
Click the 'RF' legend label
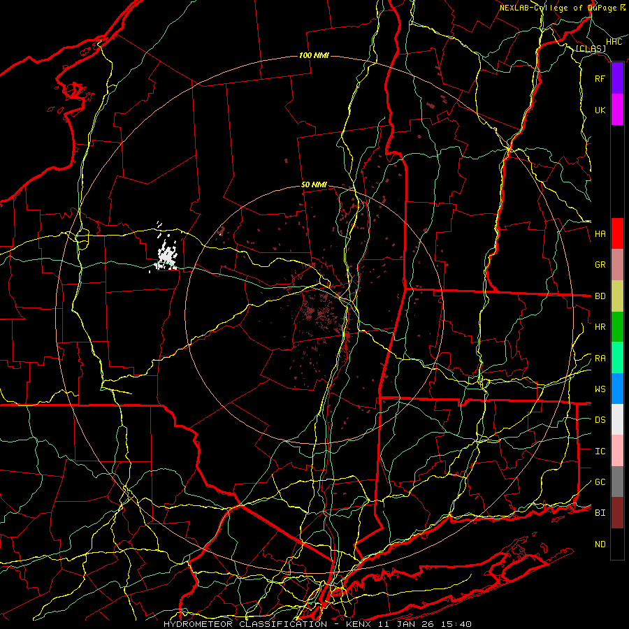click(600, 79)
